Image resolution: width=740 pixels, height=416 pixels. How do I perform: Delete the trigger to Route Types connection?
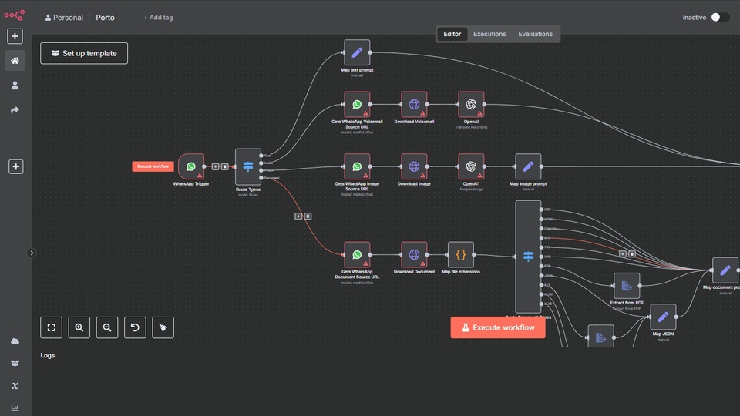pos(224,166)
